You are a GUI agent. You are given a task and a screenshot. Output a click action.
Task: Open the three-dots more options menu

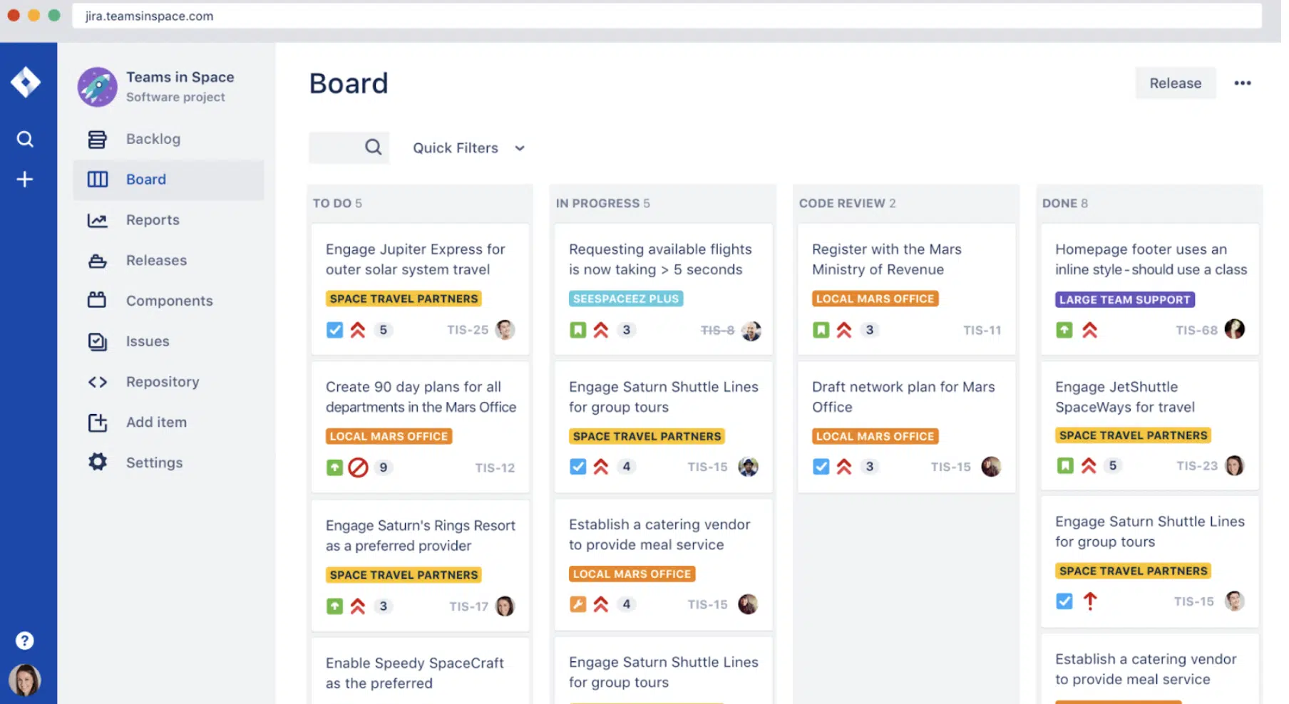point(1243,83)
